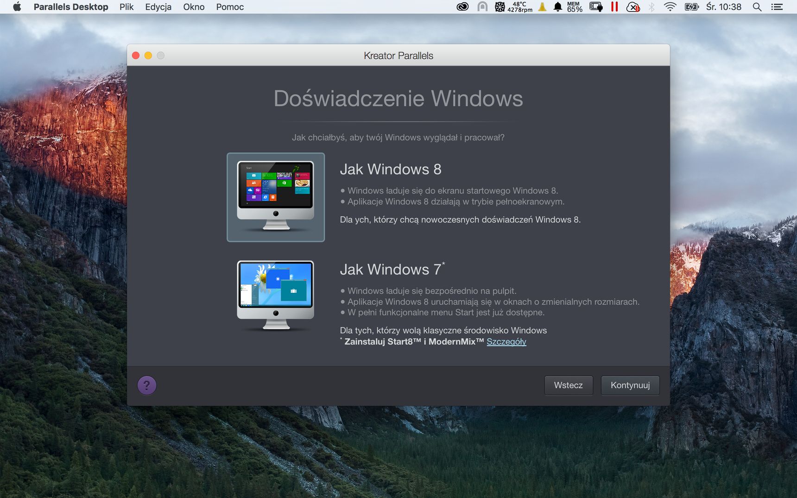Click the clock showing Śr. 10:38

click(724, 7)
